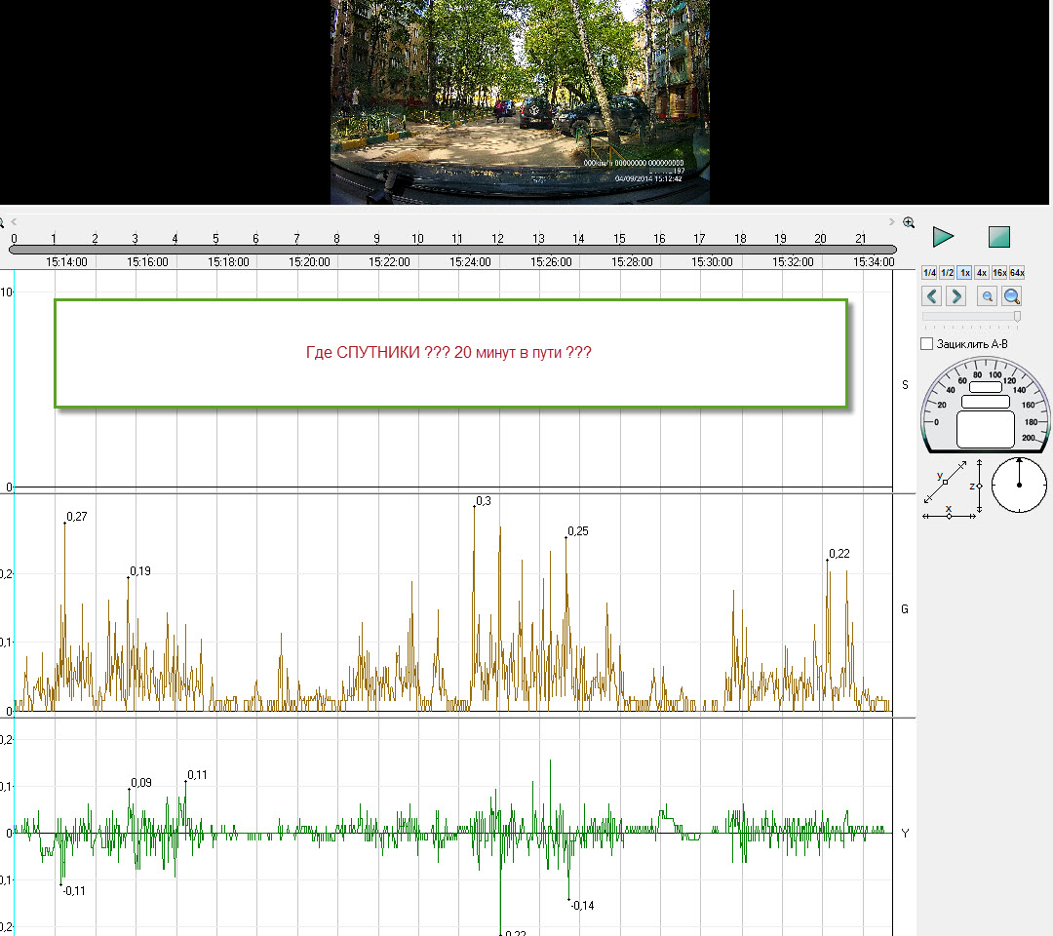The width and height of the screenshot is (1053, 936).
Task: Choose 16x playback speed
Action: [x=999, y=273]
